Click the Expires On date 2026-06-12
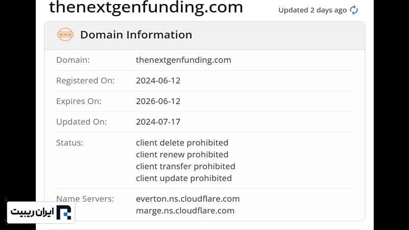This screenshot has height=230, width=409. tap(158, 101)
